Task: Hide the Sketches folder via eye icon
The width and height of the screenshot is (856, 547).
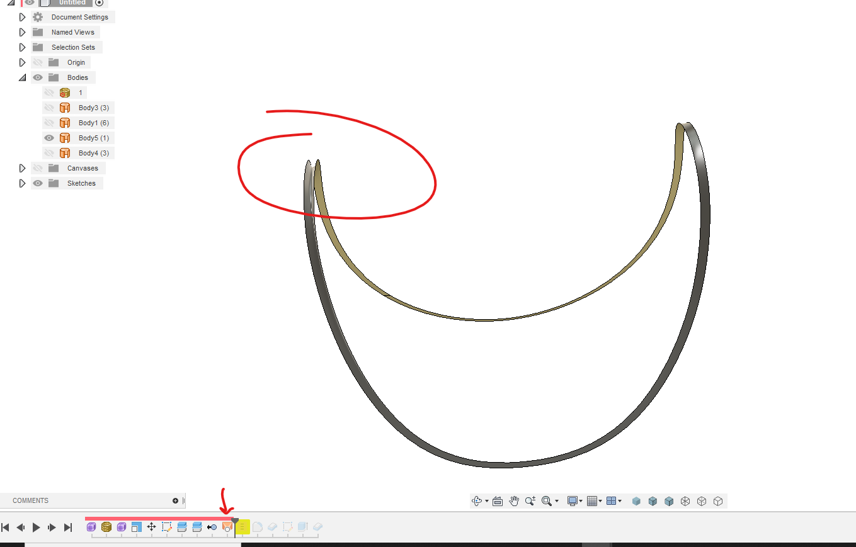Action: [x=38, y=183]
